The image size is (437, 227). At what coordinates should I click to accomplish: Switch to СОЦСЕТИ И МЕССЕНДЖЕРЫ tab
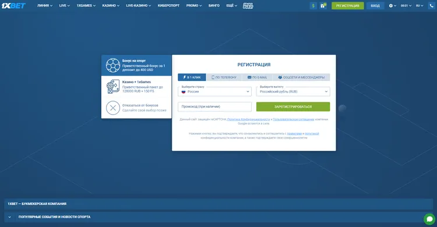click(302, 77)
